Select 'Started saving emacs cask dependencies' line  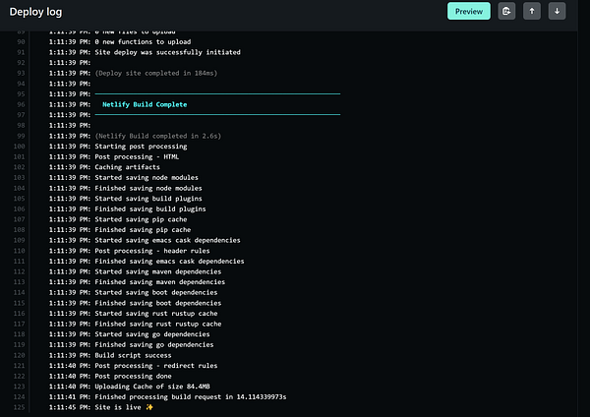[167, 240]
